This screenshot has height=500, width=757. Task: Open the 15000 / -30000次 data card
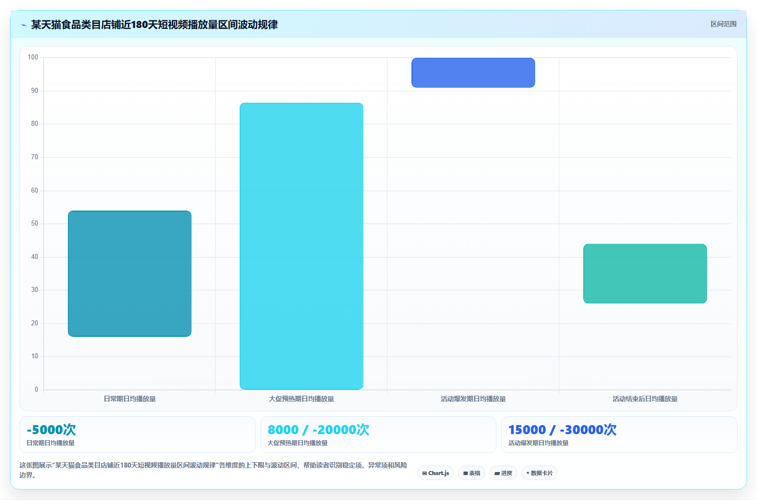tap(619, 435)
